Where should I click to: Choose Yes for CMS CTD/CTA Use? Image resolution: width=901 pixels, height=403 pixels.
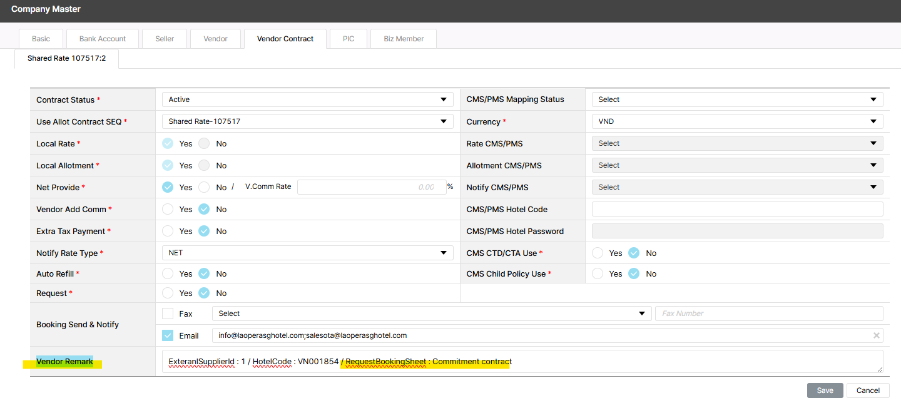[x=598, y=253]
